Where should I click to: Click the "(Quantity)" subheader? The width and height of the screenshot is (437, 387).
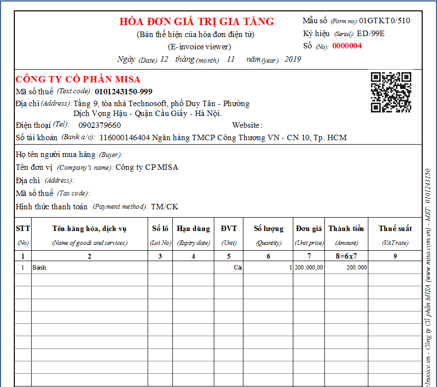(x=269, y=243)
